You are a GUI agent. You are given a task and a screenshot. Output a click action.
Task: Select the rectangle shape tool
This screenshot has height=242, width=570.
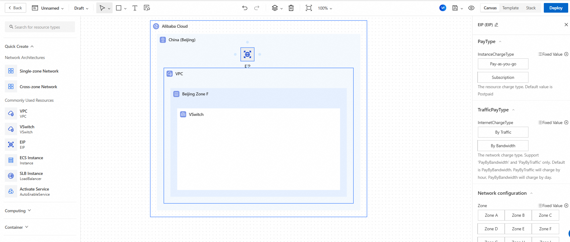coord(119,8)
